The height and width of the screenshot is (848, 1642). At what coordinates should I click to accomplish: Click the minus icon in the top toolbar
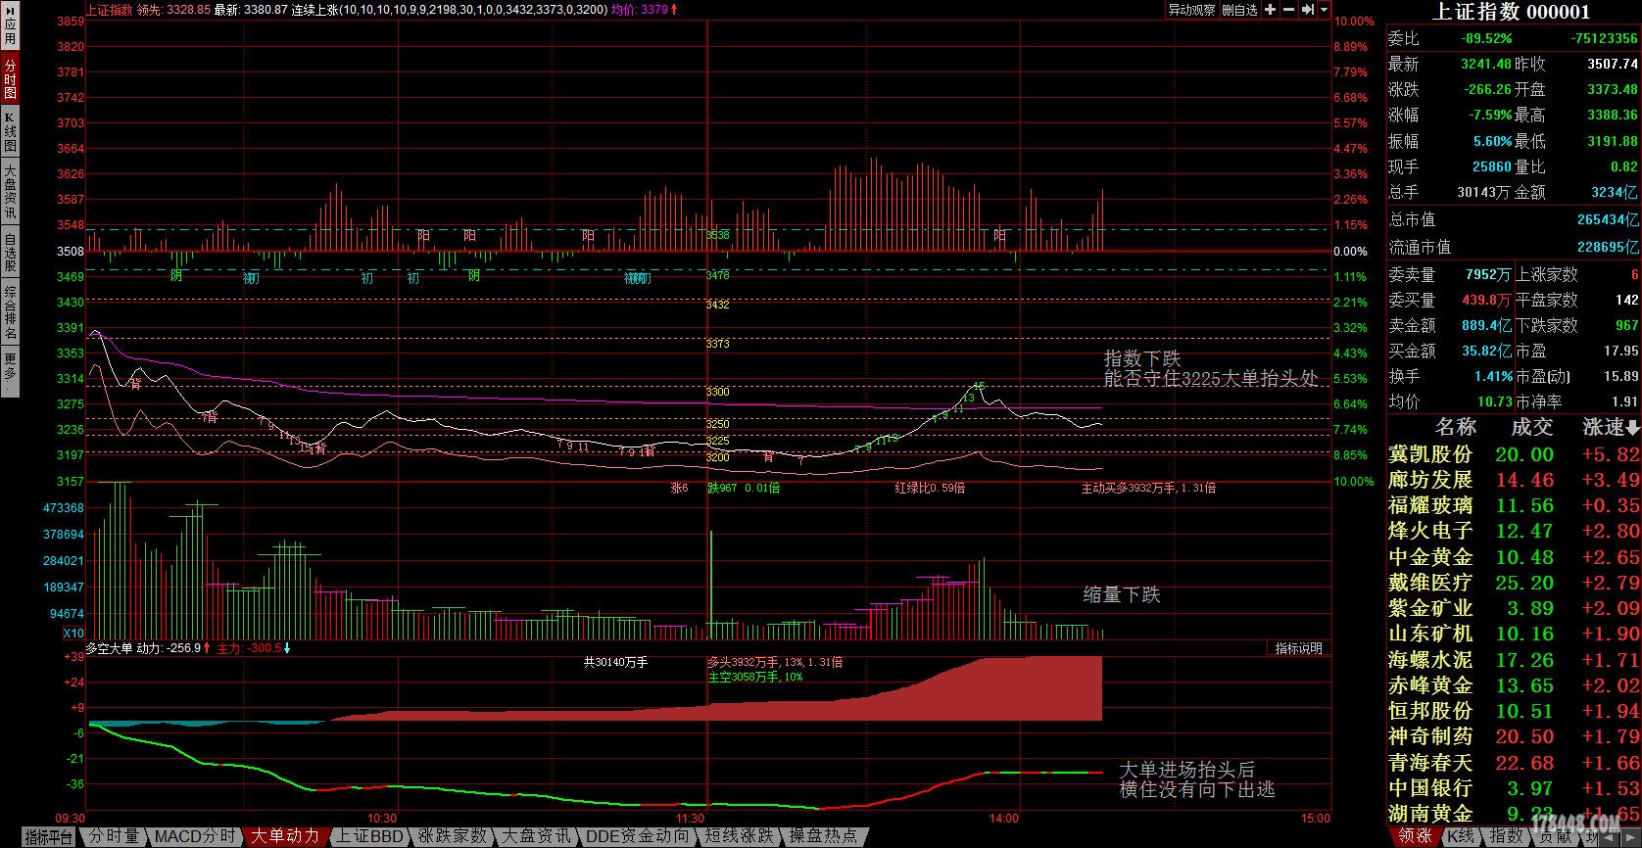[x=1289, y=10]
